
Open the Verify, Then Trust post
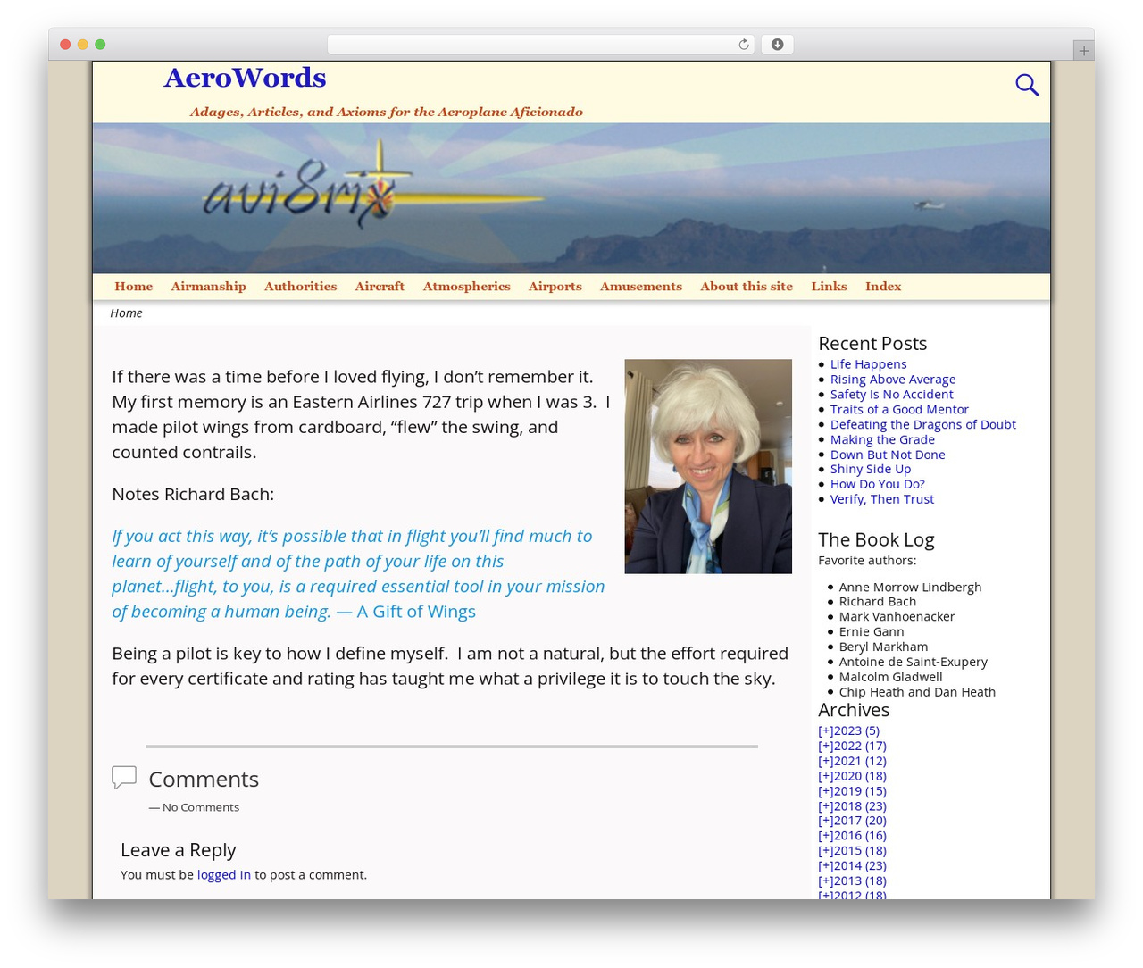882,499
